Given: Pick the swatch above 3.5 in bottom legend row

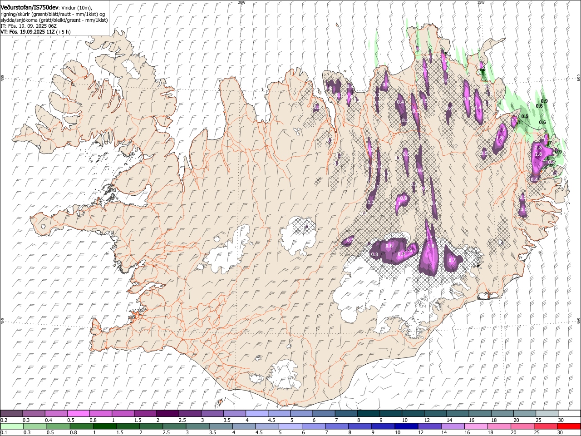Looking at the screenshot, I should [x=221, y=426].
